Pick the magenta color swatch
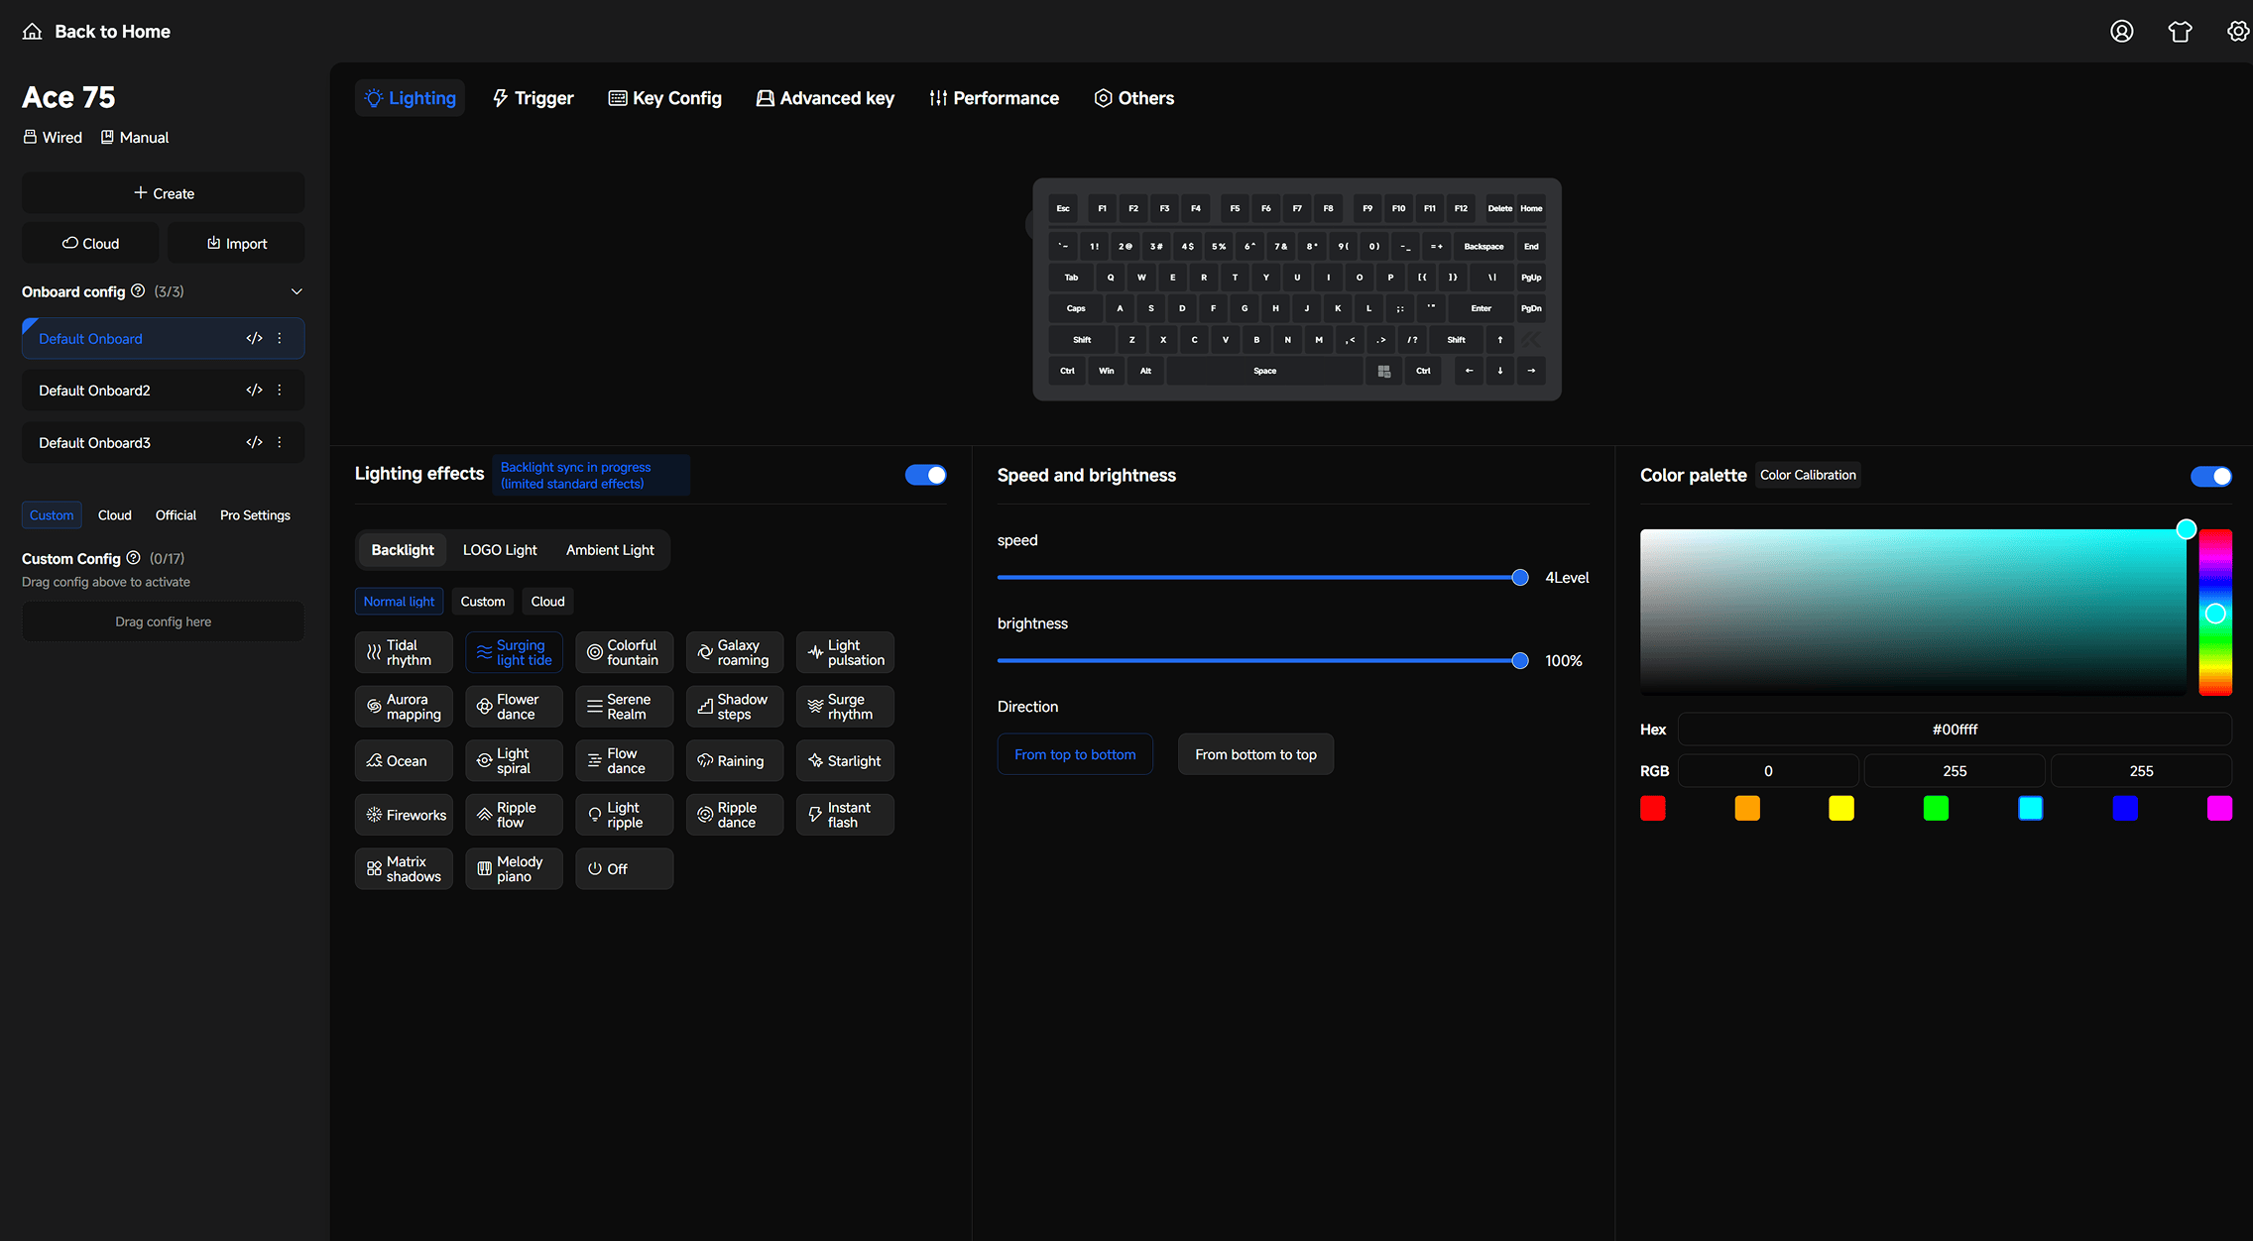This screenshot has height=1241, width=2253. 2219,809
